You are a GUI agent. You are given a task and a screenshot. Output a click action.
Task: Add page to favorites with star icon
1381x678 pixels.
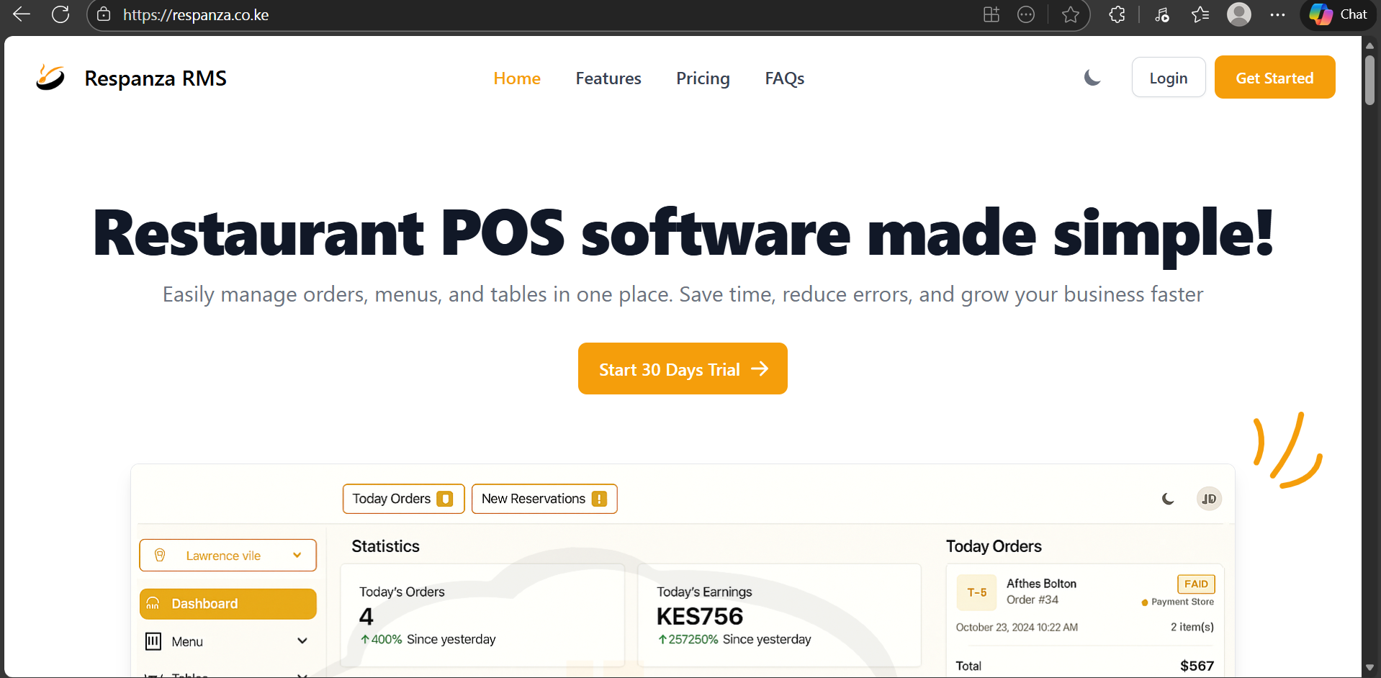tap(1070, 14)
